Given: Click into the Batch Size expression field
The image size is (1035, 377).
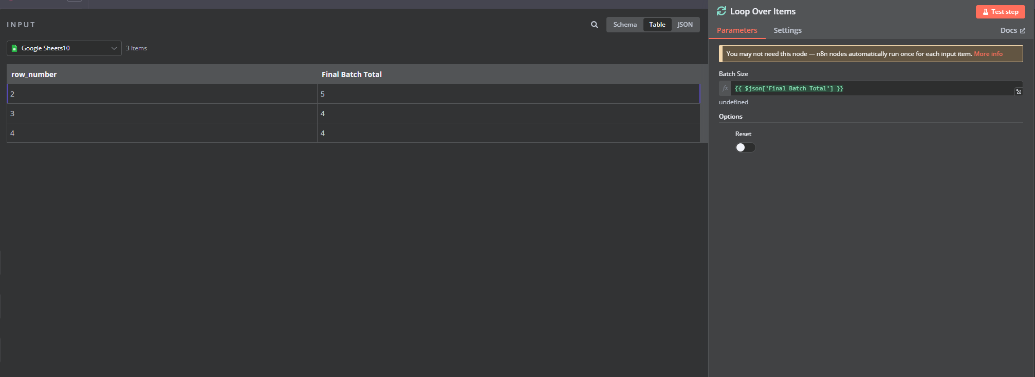Looking at the screenshot, I should click(x=874, y=88).
